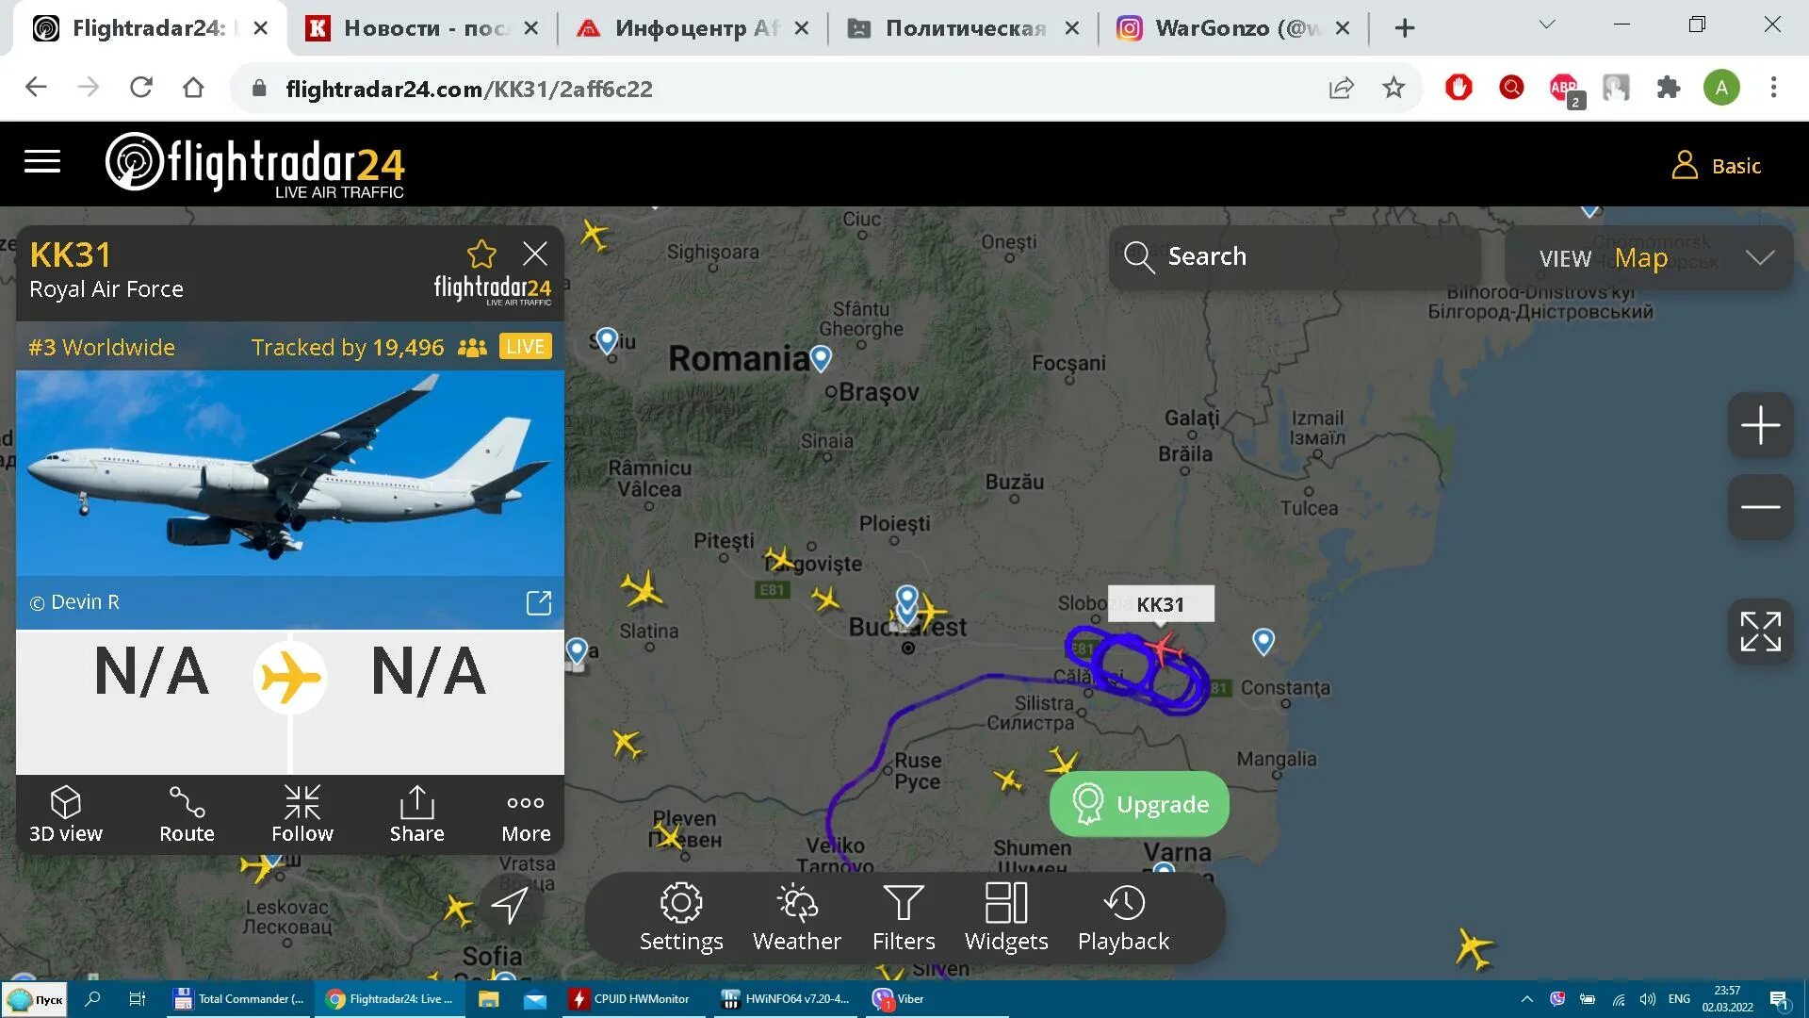Open map Settings gear
This screenshot has width=1809, height=1018.
(x=680, y=917)
